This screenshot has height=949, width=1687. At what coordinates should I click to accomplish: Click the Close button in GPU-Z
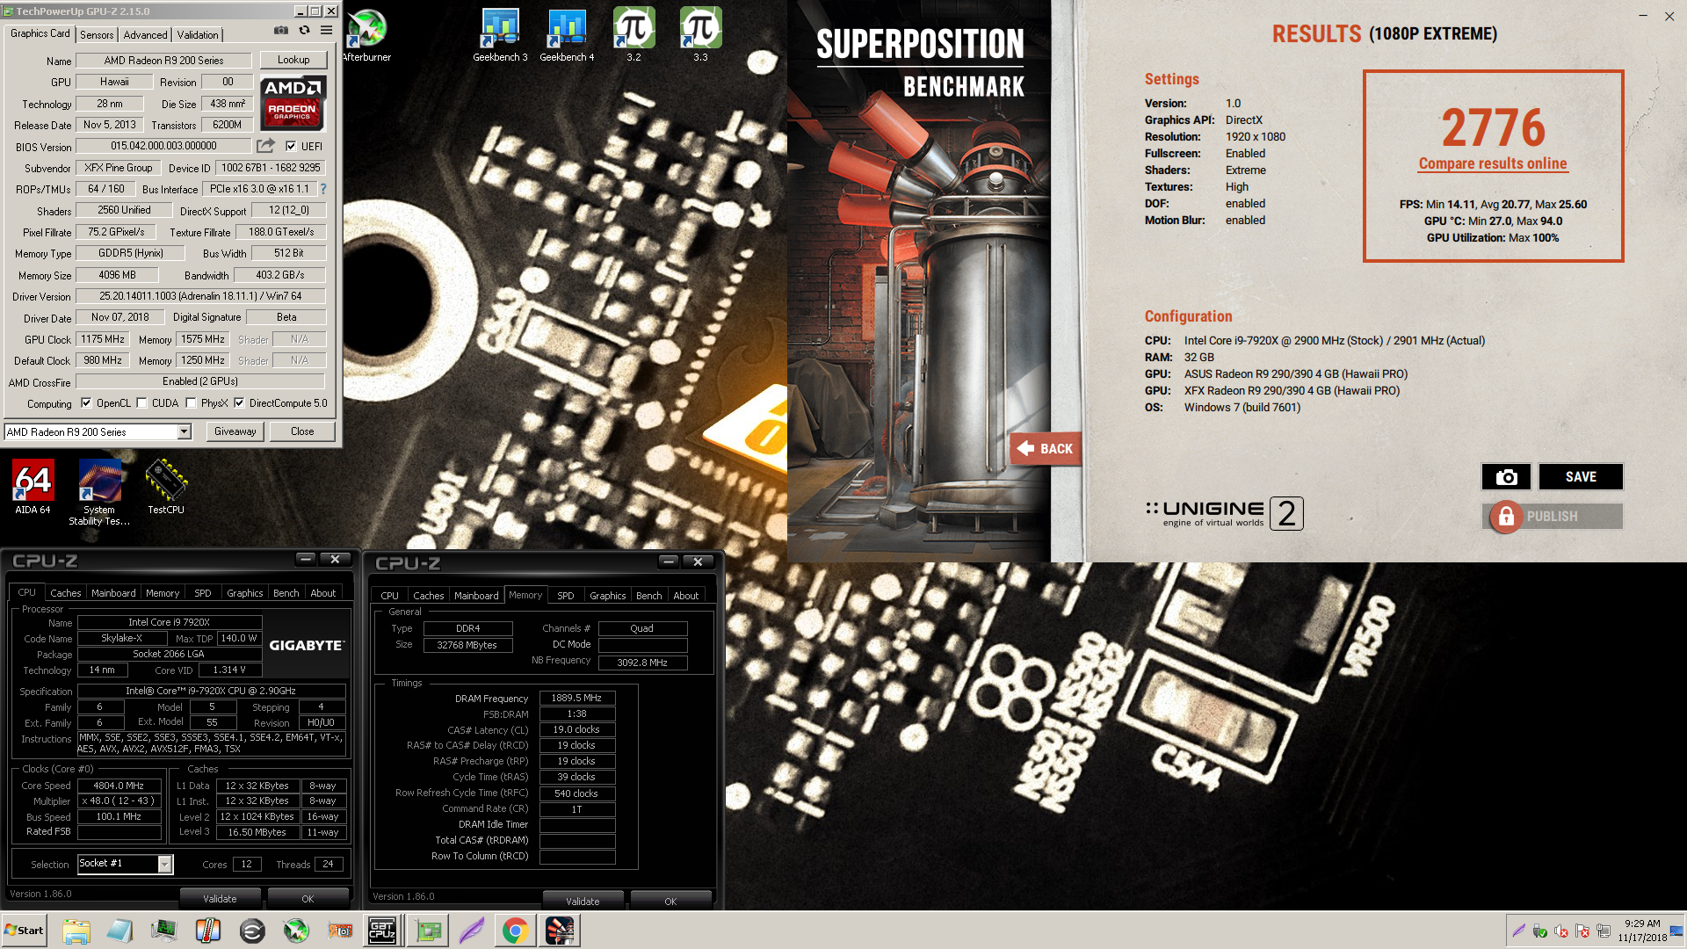tap(302, 431)
